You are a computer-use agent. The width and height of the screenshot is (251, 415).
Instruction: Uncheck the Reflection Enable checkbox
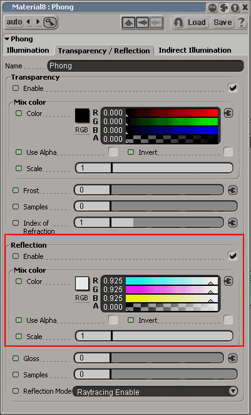coord(233,256)
